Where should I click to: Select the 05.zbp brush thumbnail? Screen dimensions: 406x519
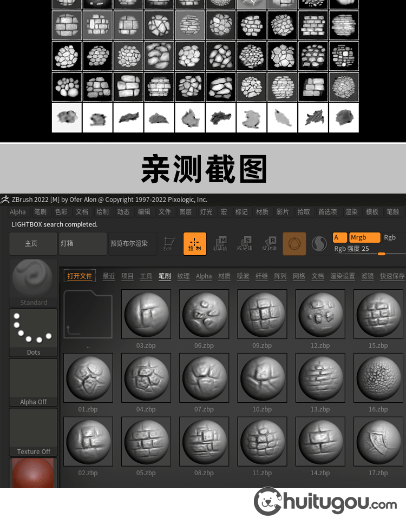[x=146, y=442]
